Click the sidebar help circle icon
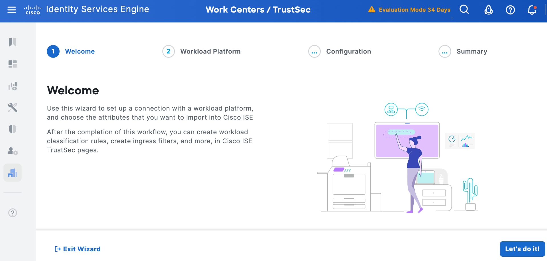 (x=13, y=213)
